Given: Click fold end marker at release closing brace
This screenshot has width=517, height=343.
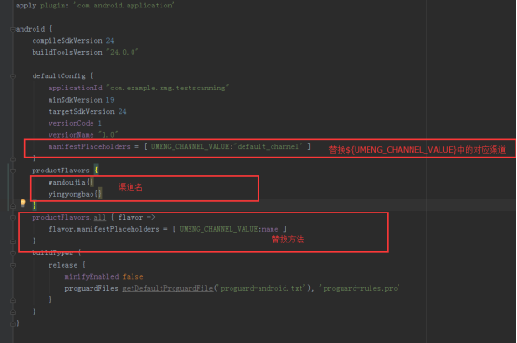Looking at the screenshot, I should pyautogui.click(x=13, y=300).
